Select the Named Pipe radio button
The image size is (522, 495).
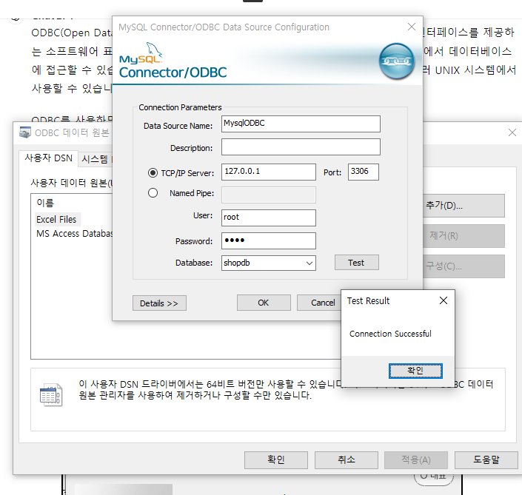click(x=153, y=192)
